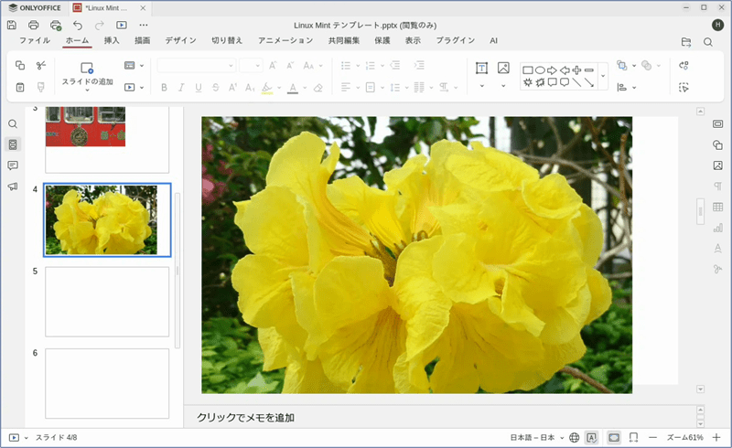Switch to the 挿入 tab
This screenshot has height=448, width=732.
coord(112,41)
